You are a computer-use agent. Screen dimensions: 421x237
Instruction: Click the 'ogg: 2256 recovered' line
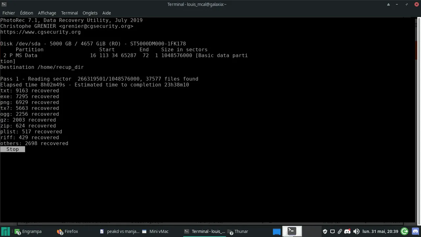30,114
